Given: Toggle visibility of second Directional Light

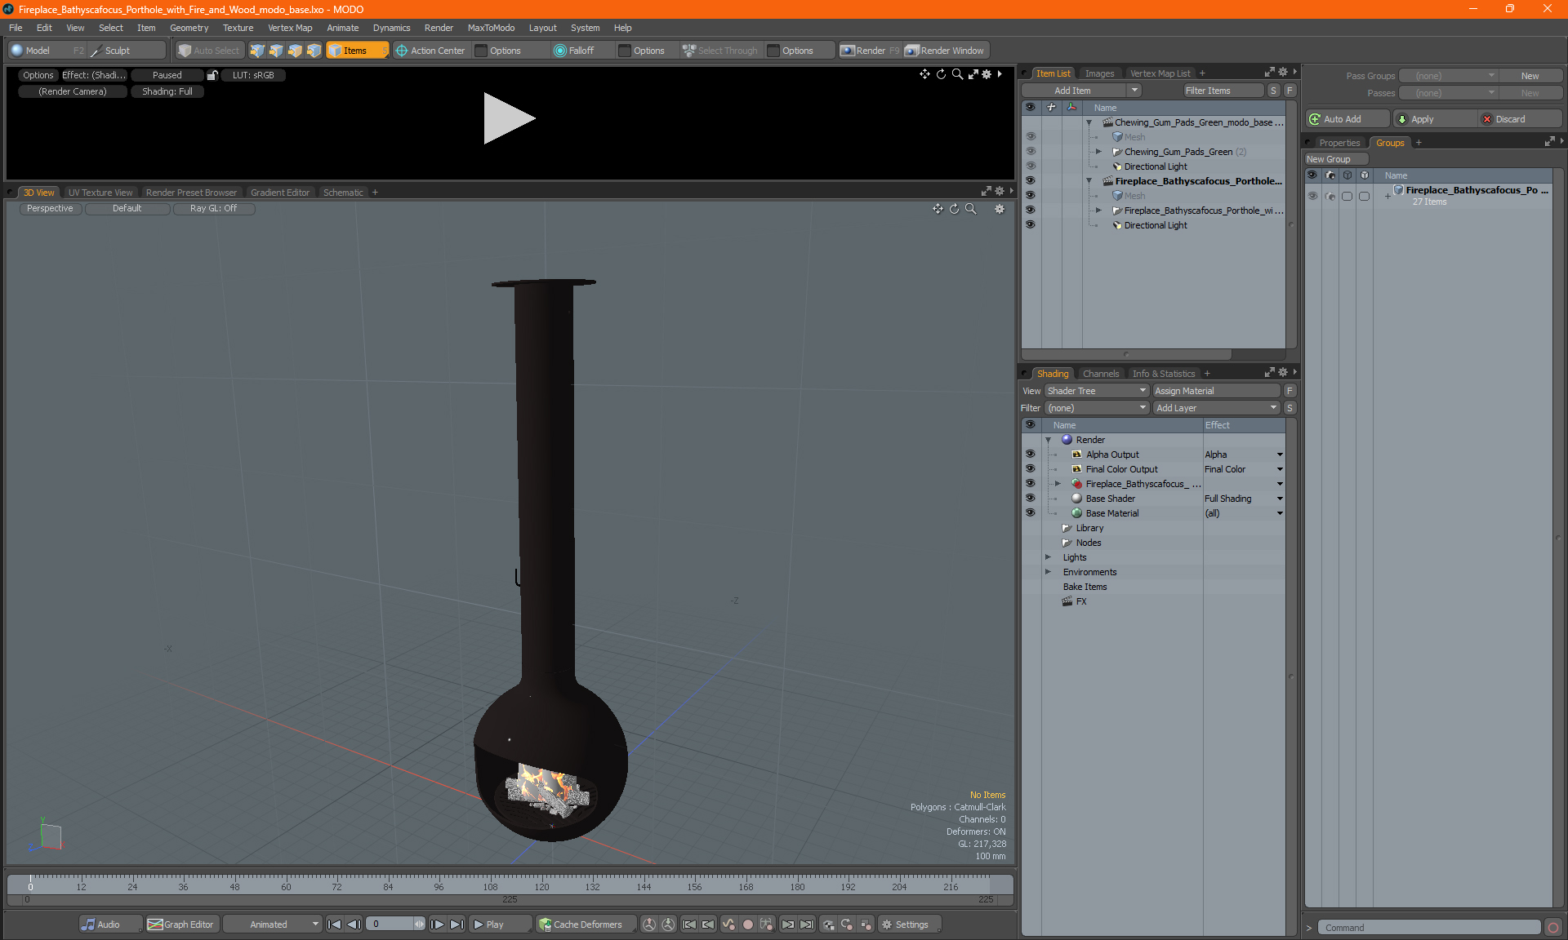Looking at the screenshot, I should (x=1031, y=225).
